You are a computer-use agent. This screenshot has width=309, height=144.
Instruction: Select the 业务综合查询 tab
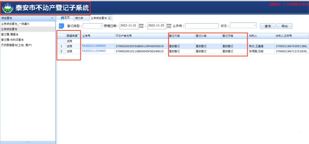click(98, 18)
